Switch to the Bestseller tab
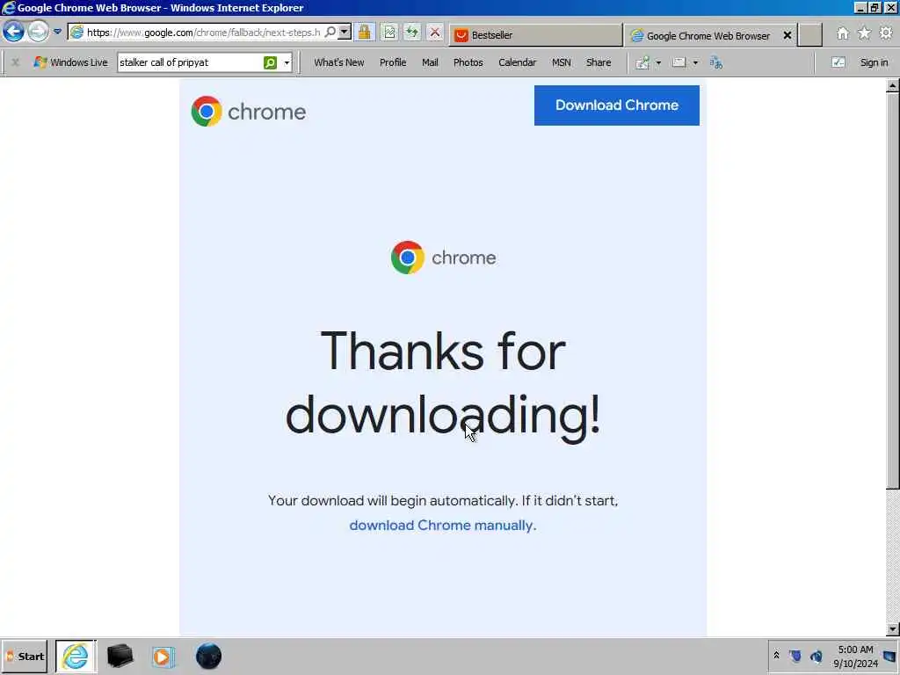The width and height of the screenshot is (900, 675). (535, 35)
